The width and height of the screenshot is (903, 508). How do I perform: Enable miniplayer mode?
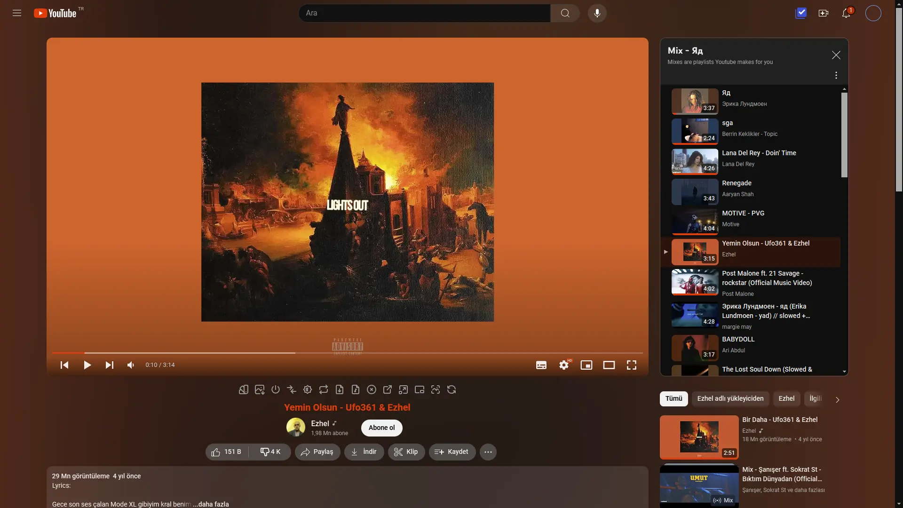[x=586, y=365]
